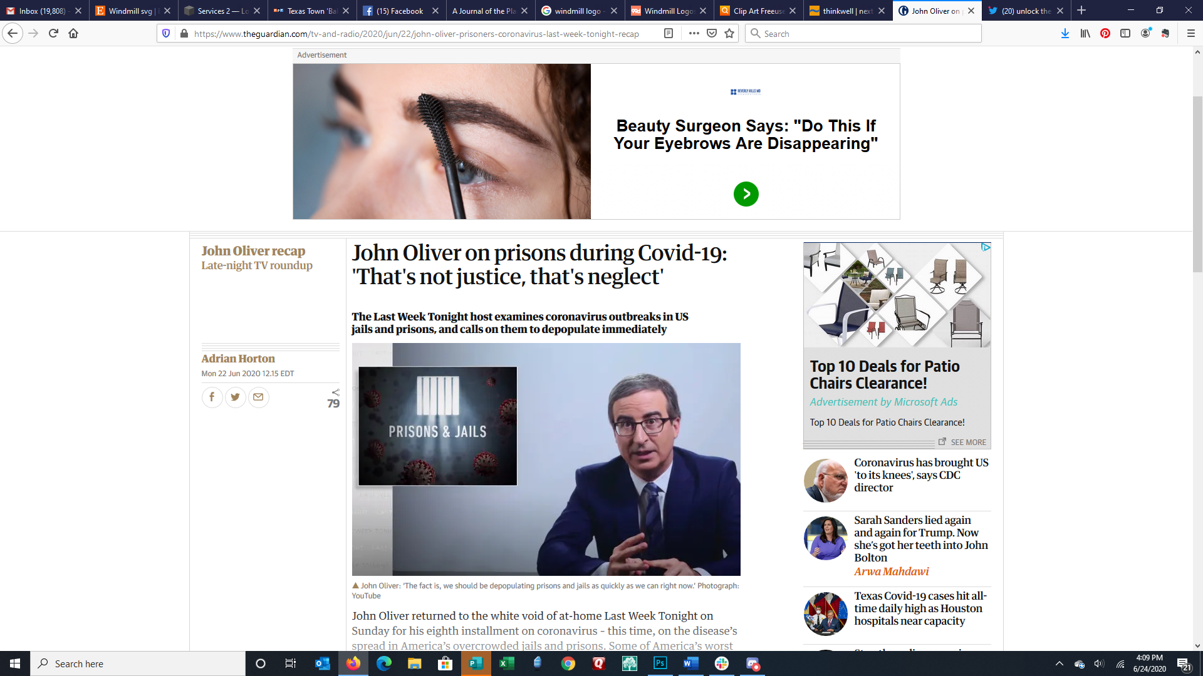Image resolution: width=1203 pixels, height=676 pixels.
Task: Switch to Texas Town tab
Action: tap(311, 11)
